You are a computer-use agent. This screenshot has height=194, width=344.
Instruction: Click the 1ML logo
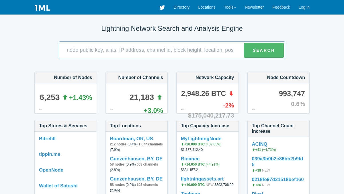(42, 8)
